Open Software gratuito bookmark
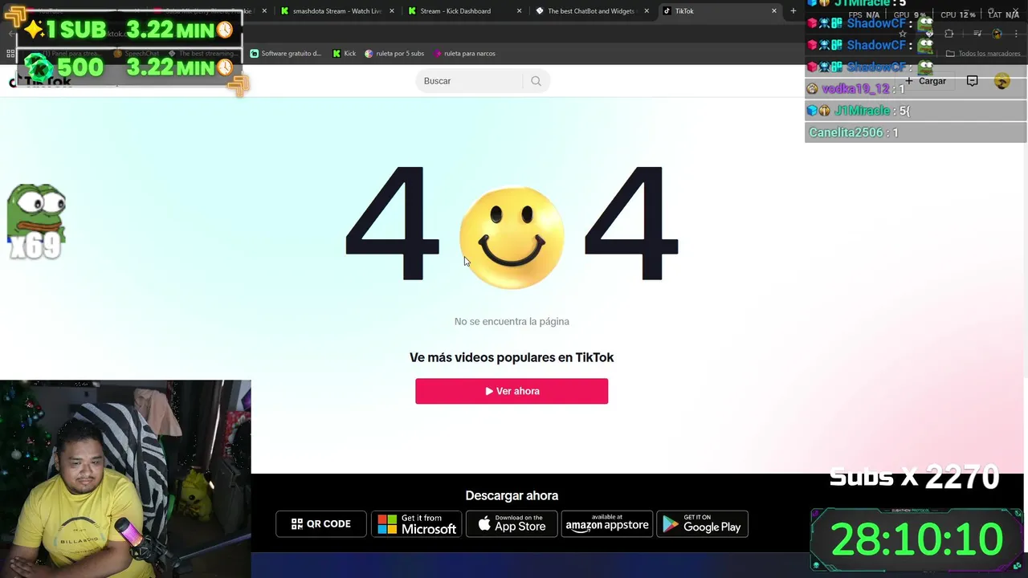This screenshot has width=1028, height=578. pyautogui.click(x=286, y=54)
